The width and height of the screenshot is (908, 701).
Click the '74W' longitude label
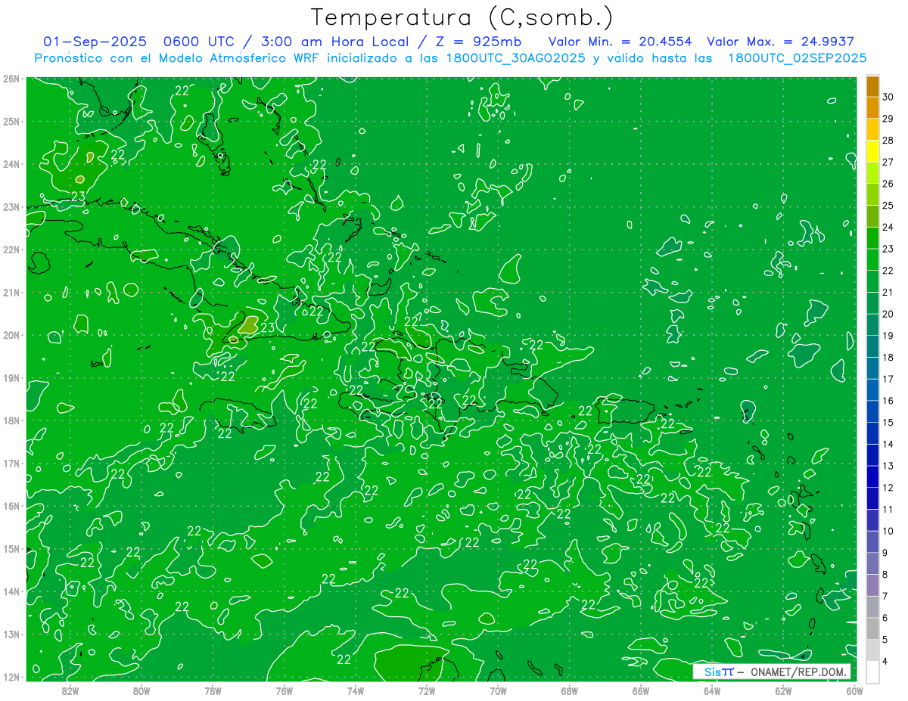[x=356, y=690]
